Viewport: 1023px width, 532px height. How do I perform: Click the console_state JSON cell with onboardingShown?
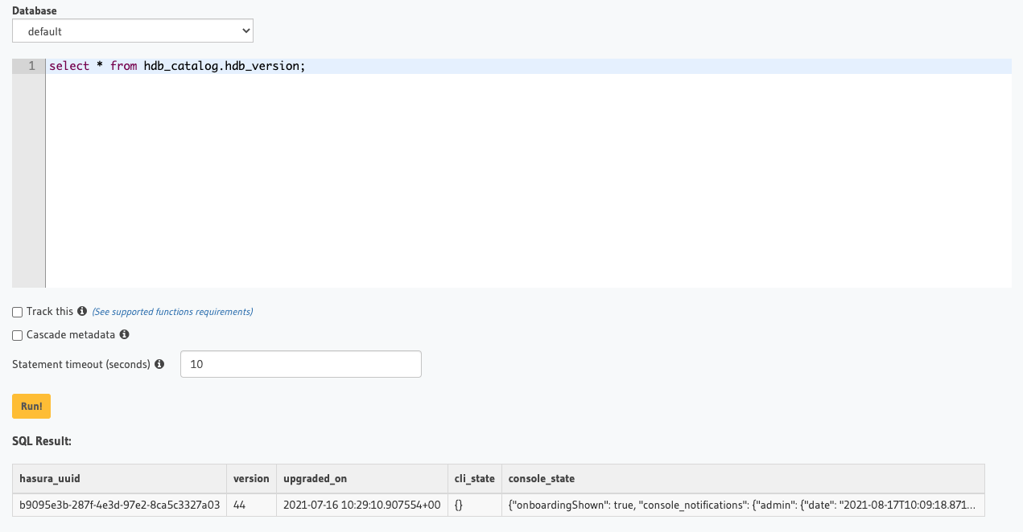point(743,505)
